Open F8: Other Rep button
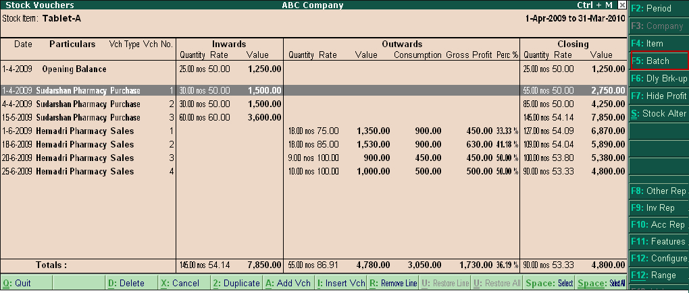Viewport: 689px width, 293px height. click(659, 191)
